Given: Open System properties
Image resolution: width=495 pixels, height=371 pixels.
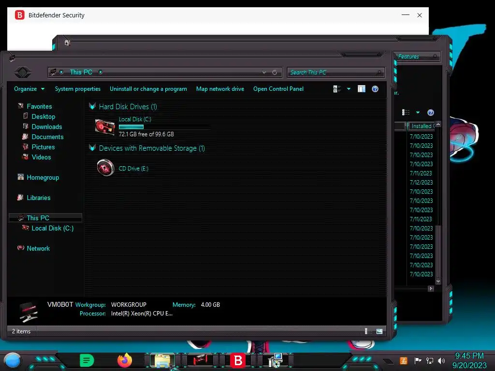Looking at the screenshot, I should (x=78, y=89).
